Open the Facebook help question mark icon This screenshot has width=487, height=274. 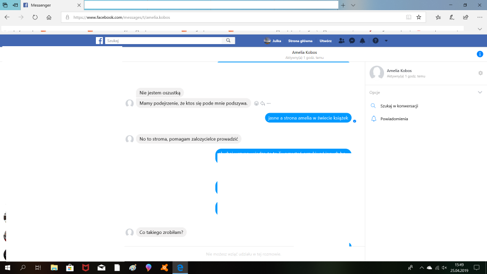click(375, 41)
